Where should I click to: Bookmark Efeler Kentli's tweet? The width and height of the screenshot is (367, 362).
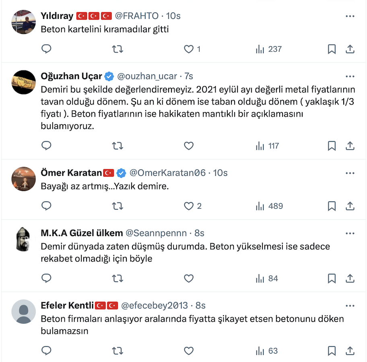(332, 351)
